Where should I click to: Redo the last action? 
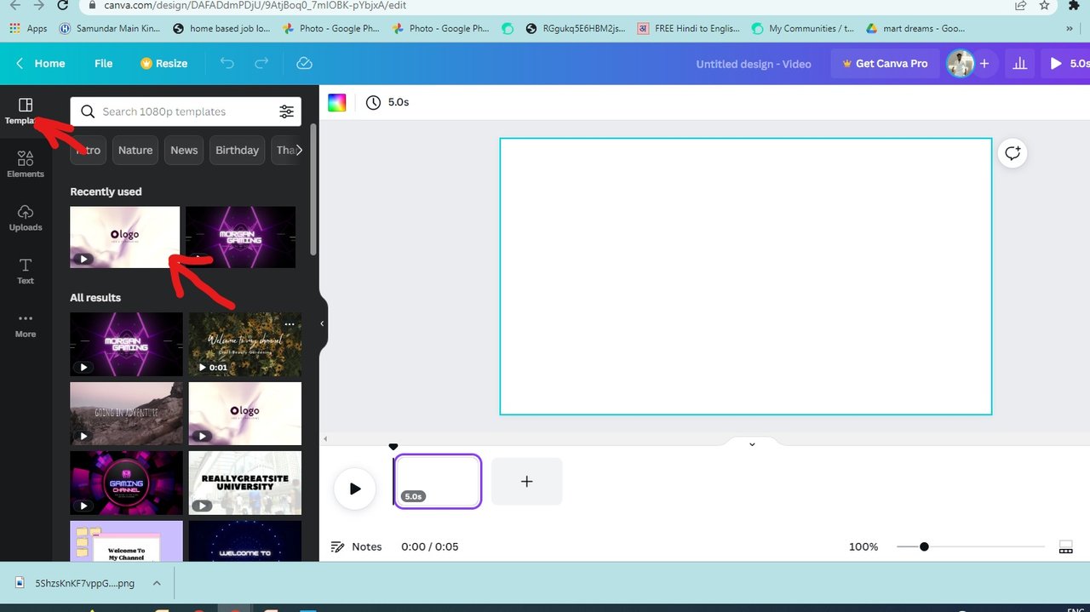point(262,64)
